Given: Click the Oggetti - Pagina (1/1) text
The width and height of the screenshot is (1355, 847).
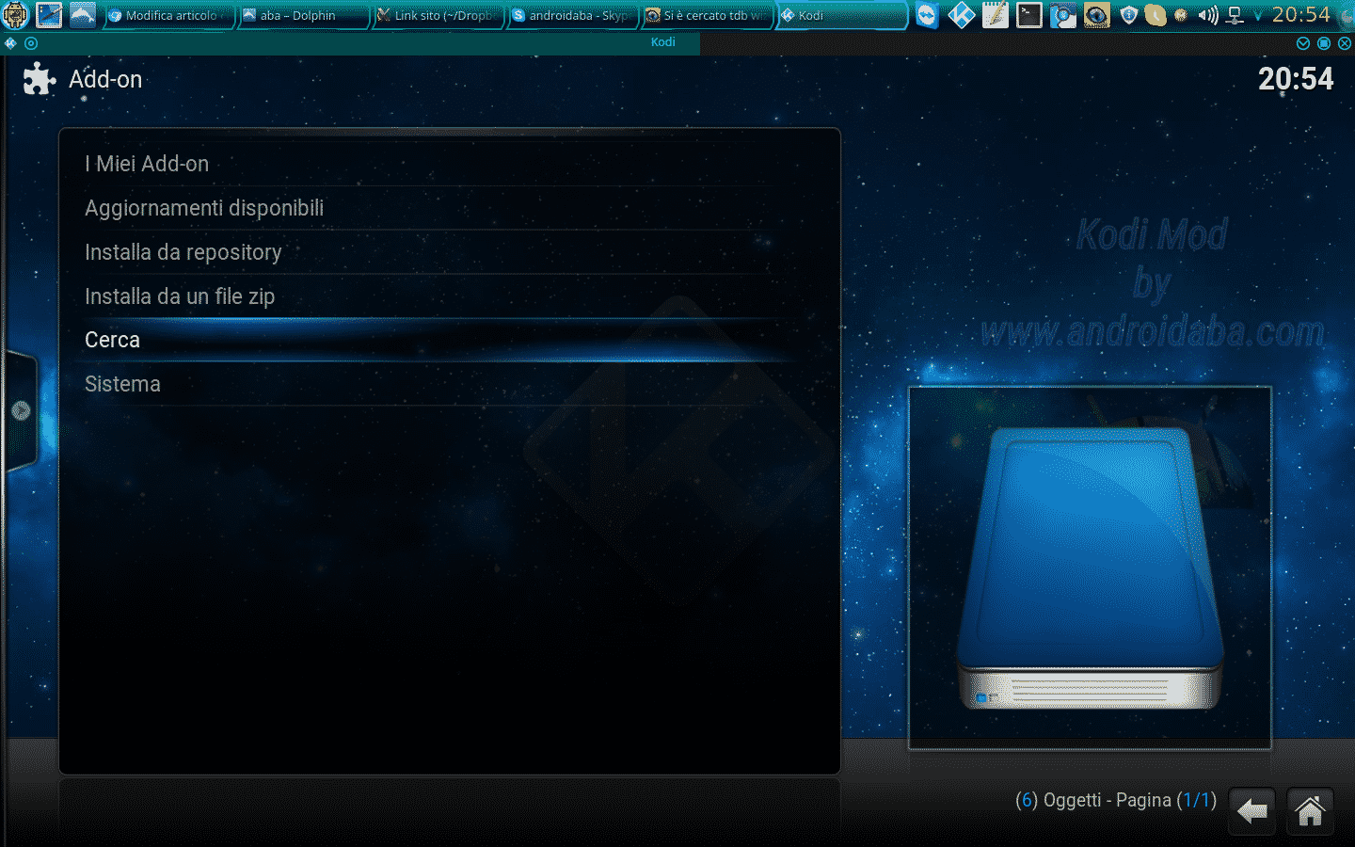Looking at the screenshot, I should [1116, 800].
